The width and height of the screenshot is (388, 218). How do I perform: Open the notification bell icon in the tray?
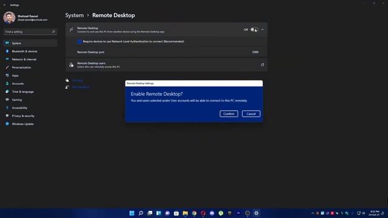point(383,213)
